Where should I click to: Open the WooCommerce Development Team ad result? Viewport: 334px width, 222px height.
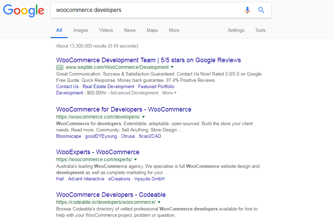tap(148, 60)
